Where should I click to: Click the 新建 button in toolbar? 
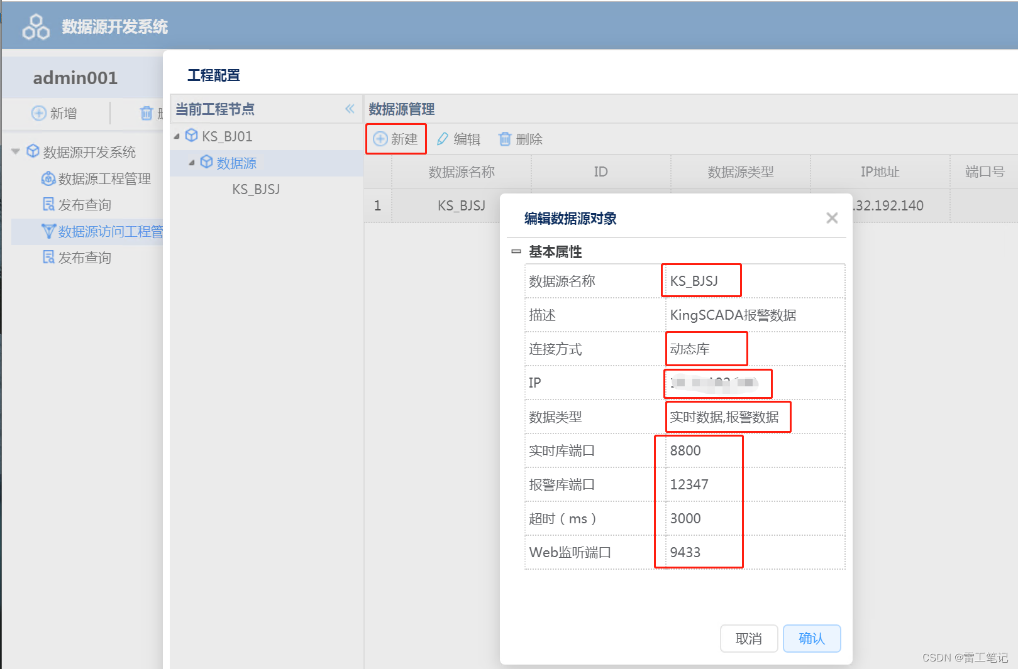[x=396, y=139]
